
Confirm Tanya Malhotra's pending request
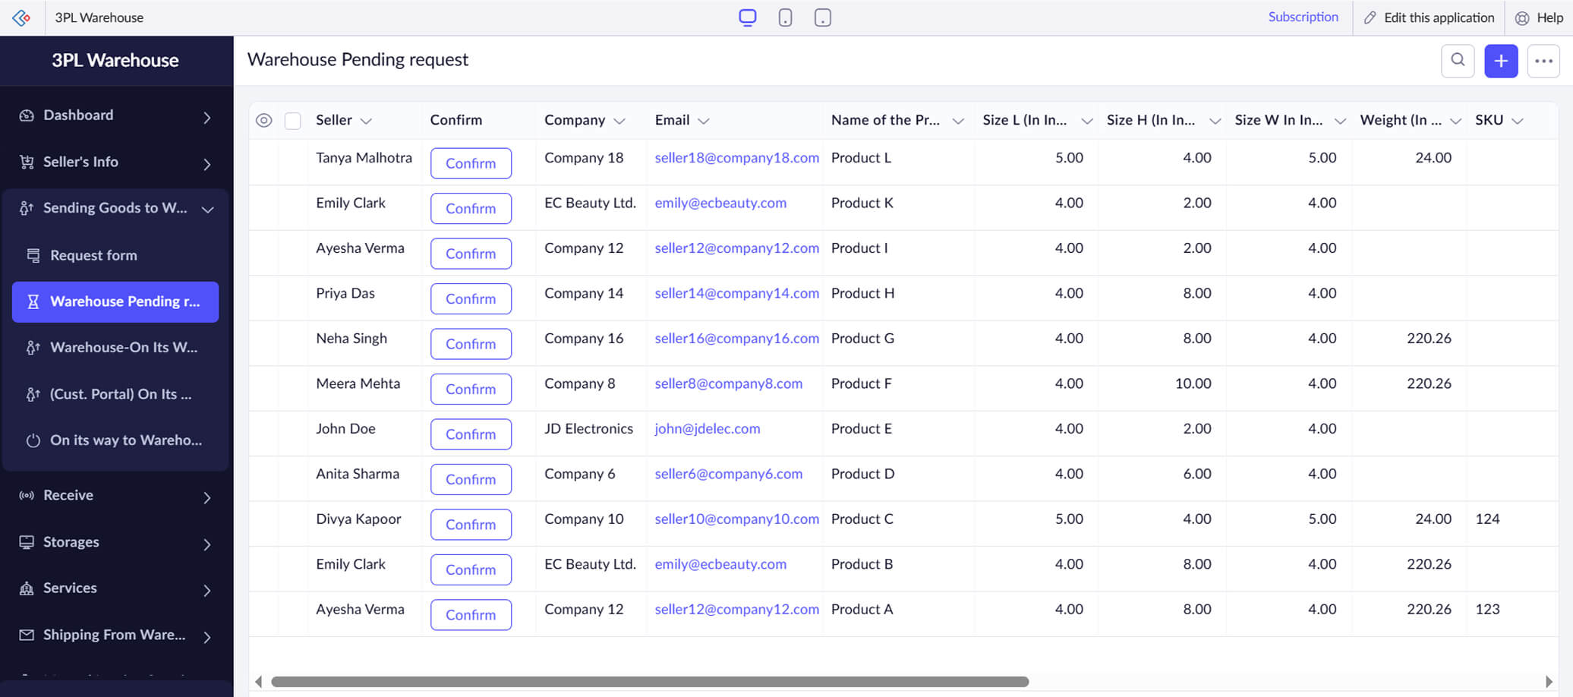[x=470, y=163]
